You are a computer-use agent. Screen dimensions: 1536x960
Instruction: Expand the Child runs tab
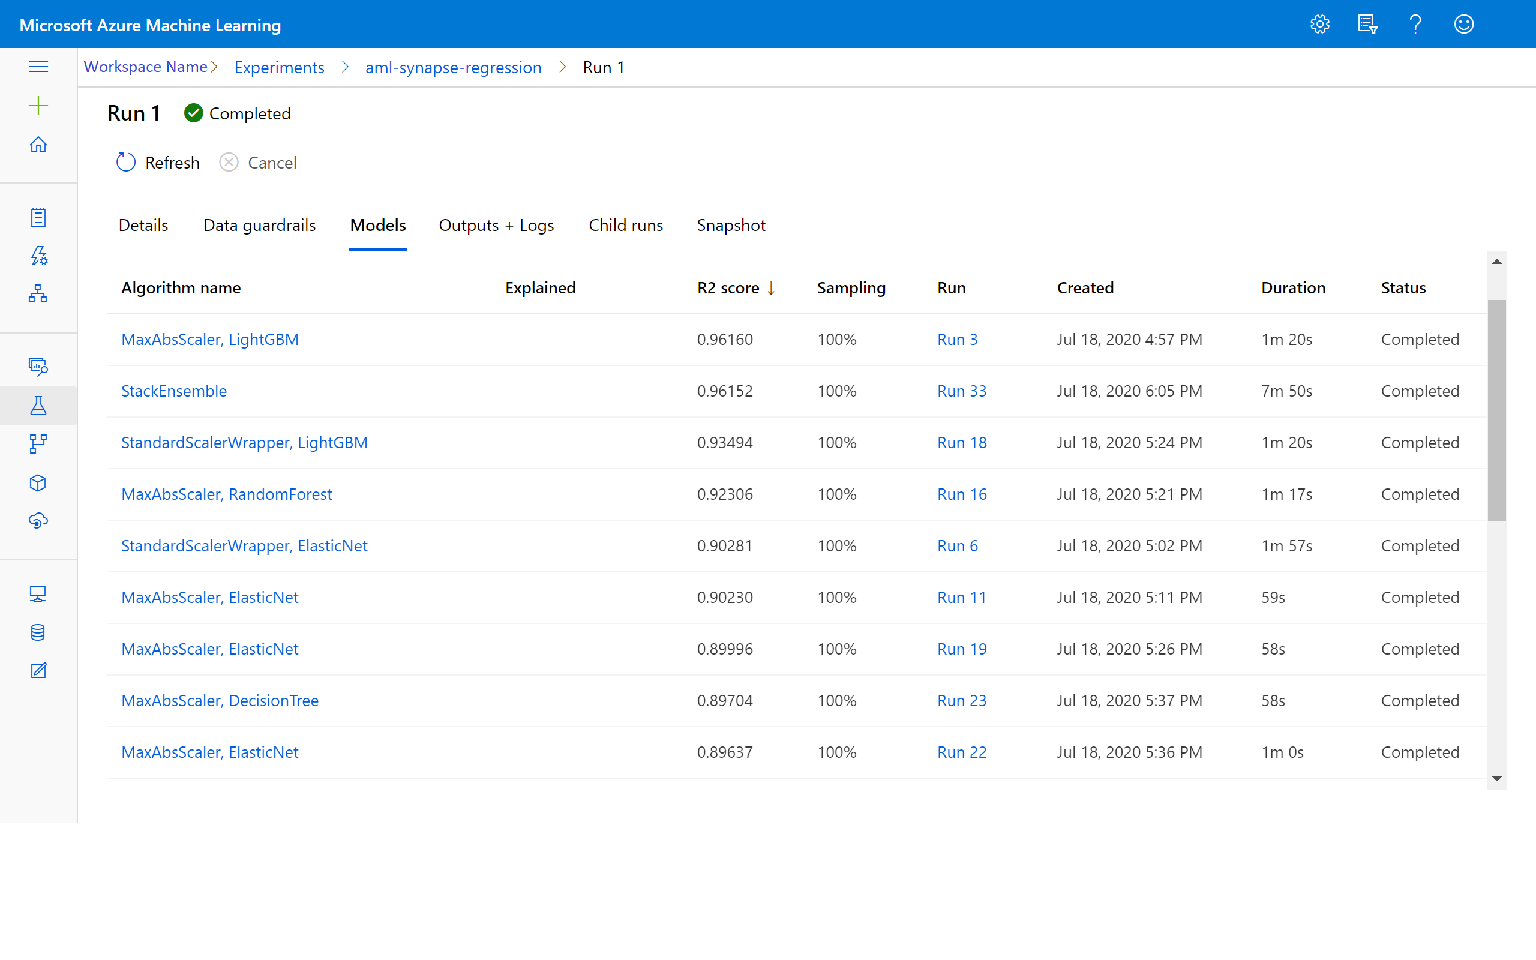tap(625, 224)
